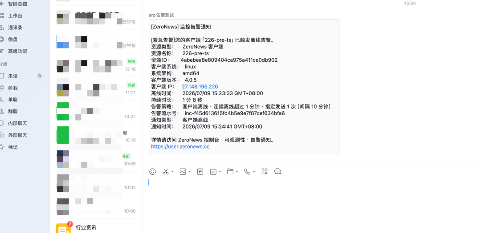Open dropdown arrow next to image icon
This screenshot has height=233, width=481.
point(190,172)
